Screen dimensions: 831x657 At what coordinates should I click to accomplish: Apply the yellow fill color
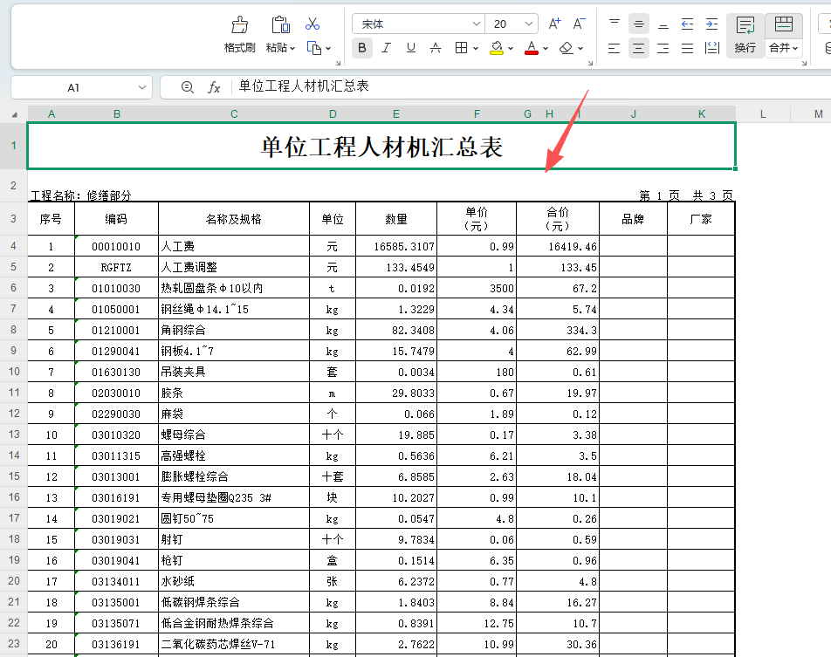coord(497,48)
